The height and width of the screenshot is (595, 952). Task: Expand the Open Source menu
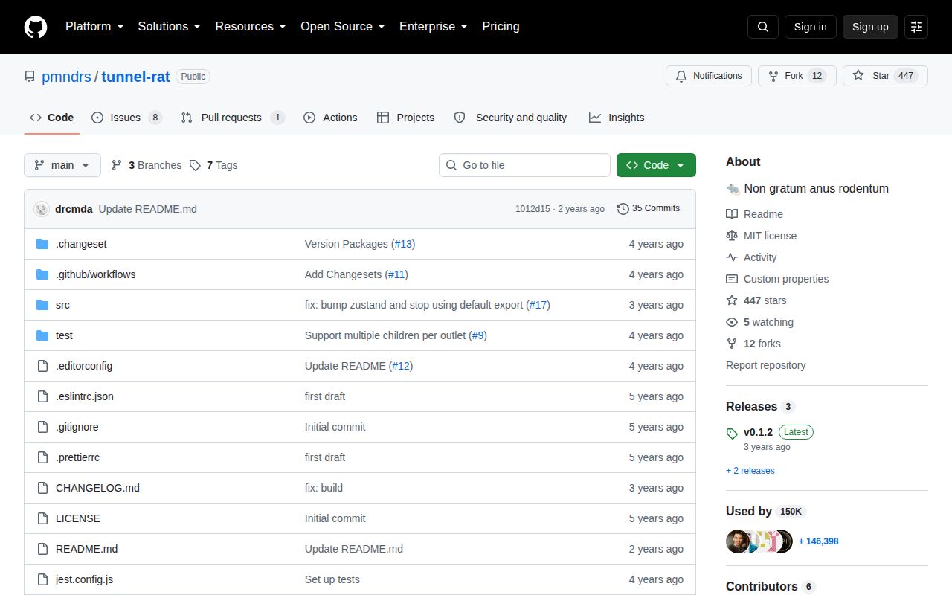click(x=342, y=26)
